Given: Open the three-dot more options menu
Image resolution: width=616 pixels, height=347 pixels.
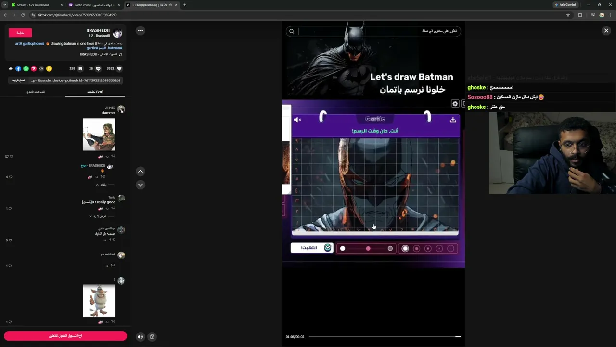Looking at the screenshot, I should 140,30.
